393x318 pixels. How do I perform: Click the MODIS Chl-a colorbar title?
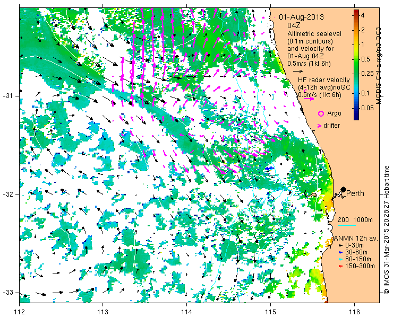(379, 65)
